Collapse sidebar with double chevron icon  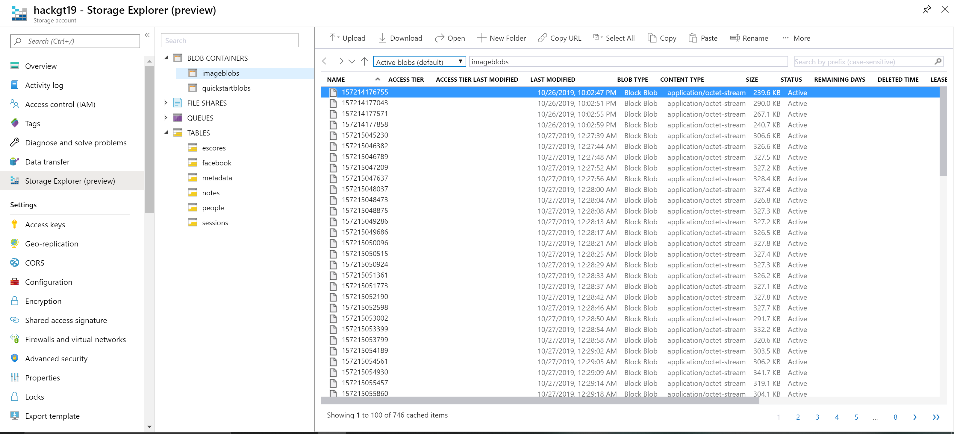147,35
